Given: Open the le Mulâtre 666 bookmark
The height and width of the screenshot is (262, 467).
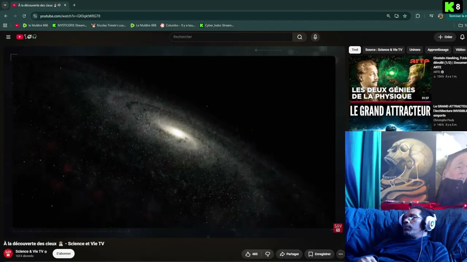Looking at the screenshot, I should click(x=35, y=25).
